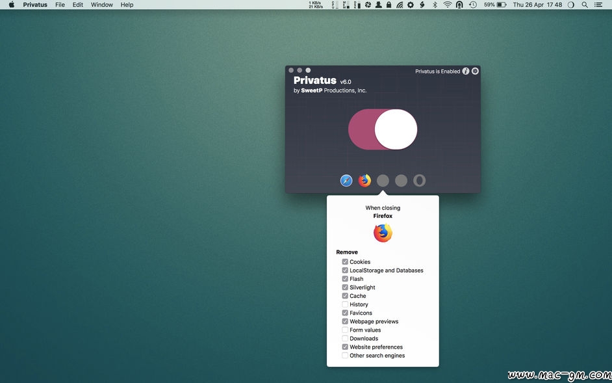
Task: Enable the Form values checkbox
Action: 345,330
